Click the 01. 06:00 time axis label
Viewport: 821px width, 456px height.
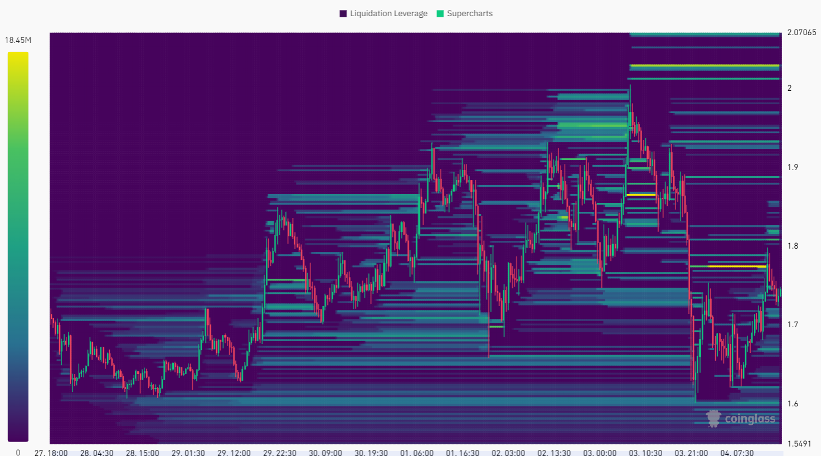click(416, 453)
